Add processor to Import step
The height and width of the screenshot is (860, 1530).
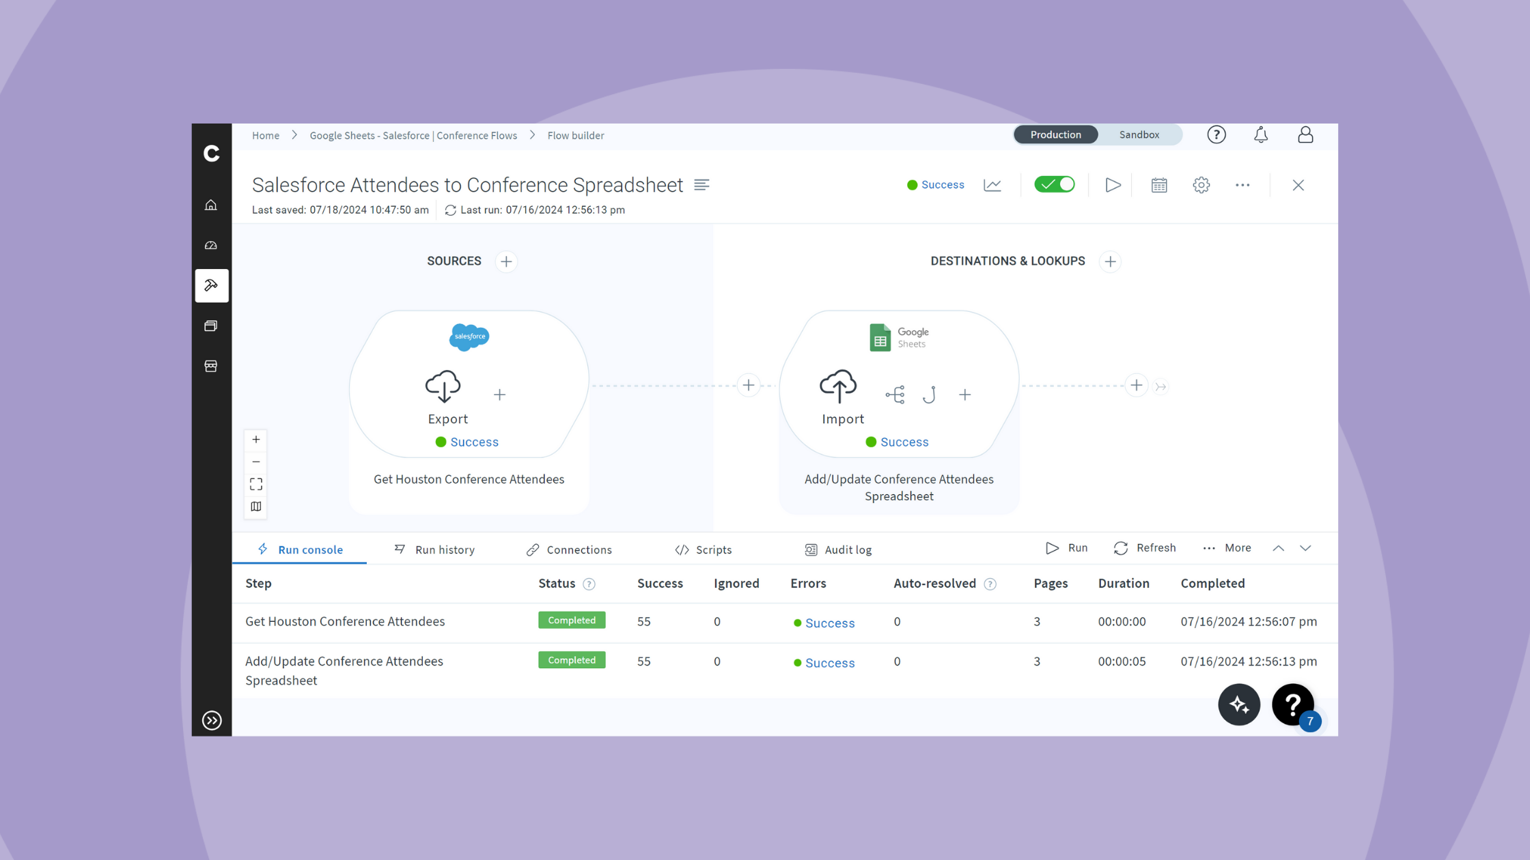965,395
